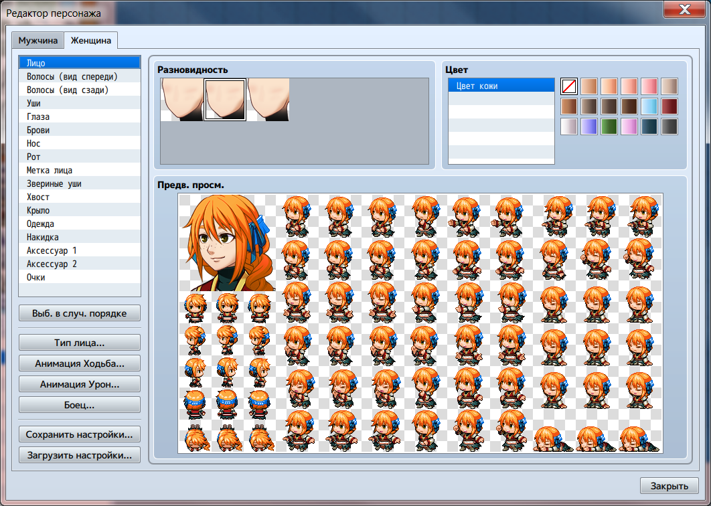Click the Выб. в случ. порядке button

coord(80,313)
